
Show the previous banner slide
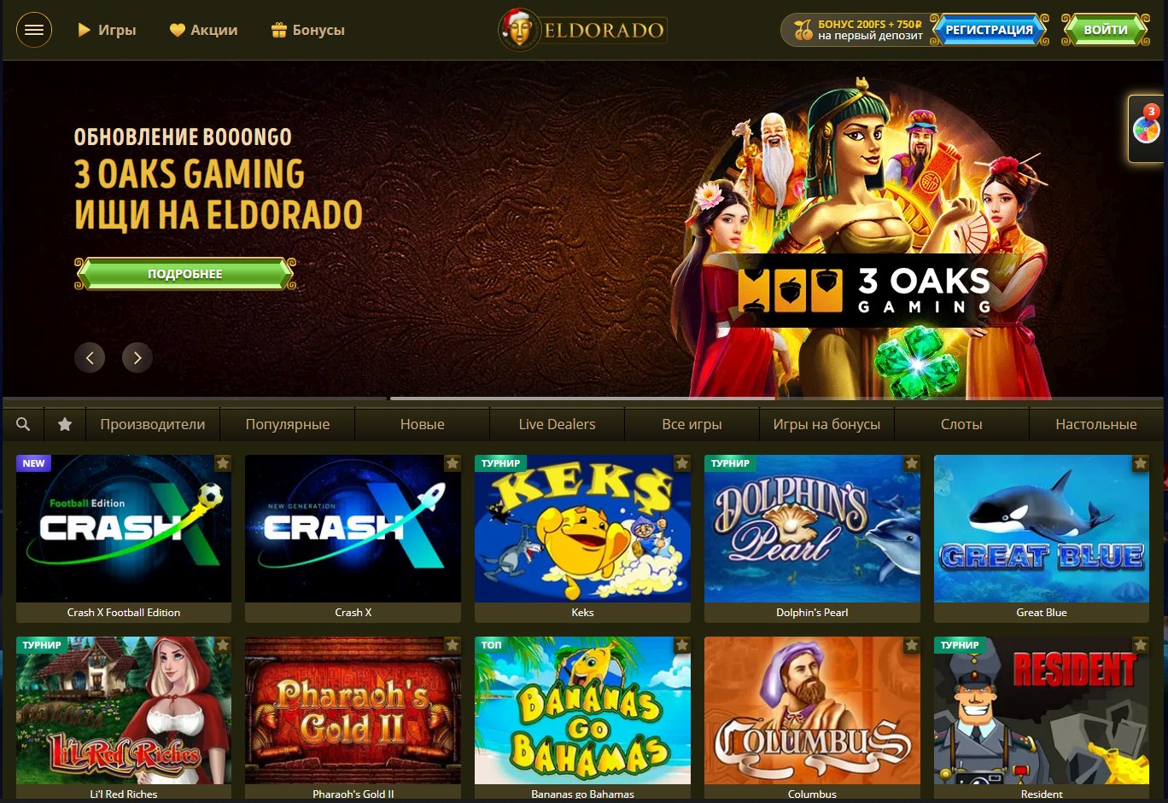tap(90, 358)
